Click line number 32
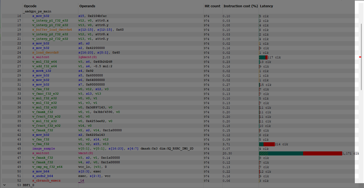This screenshot has width=364, height=188. (x=19, y=89)
